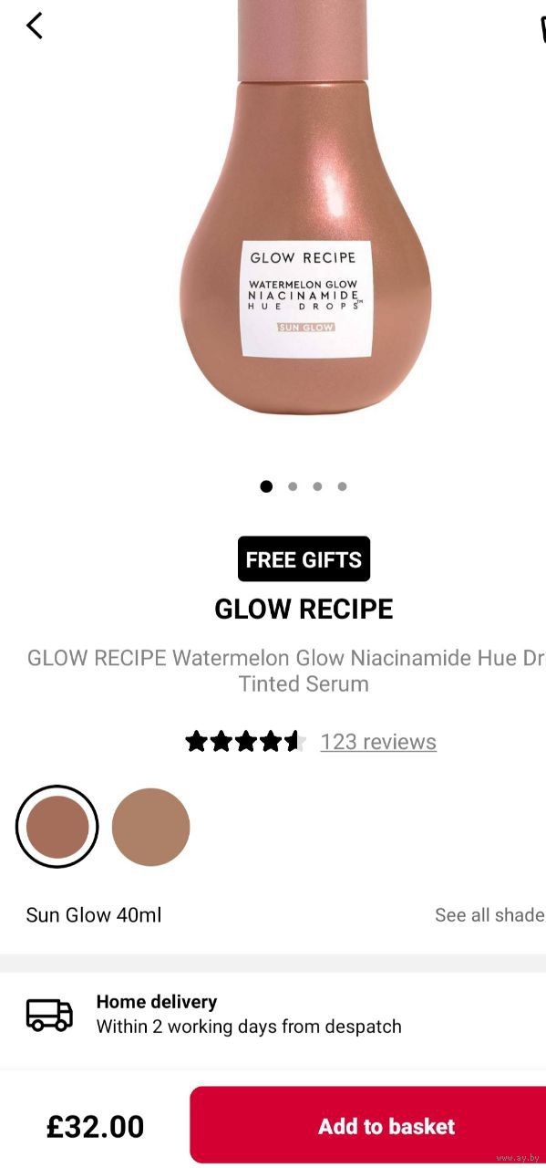546x1168 pixels.
Task: Expand See all shades
Action: pyautogui.click(x=490, y=914)
